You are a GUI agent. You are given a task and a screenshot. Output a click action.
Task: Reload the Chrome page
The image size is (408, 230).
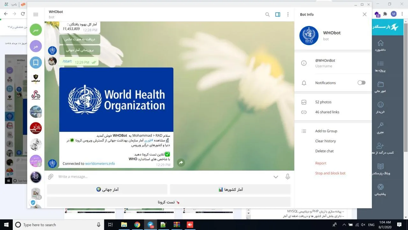tap(23, 14)
